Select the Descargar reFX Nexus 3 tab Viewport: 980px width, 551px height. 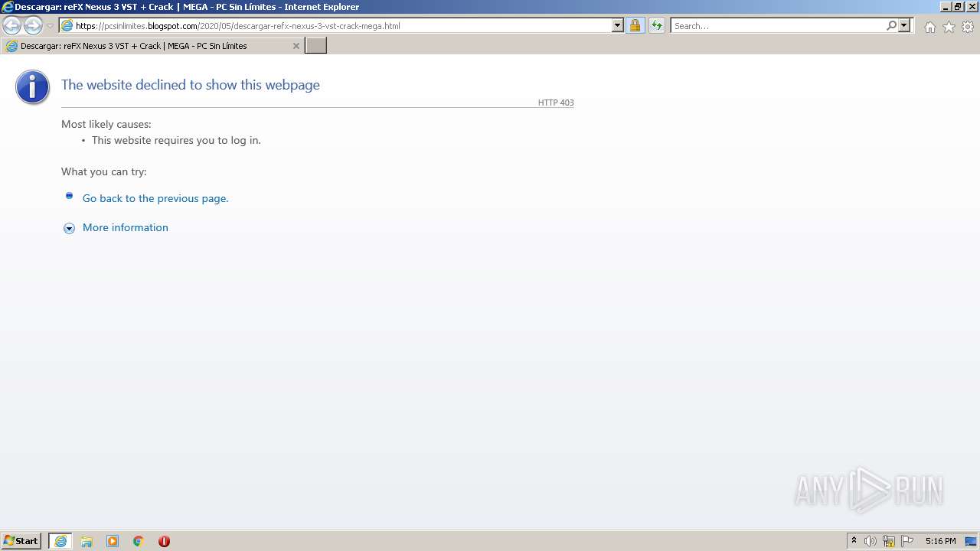[152, 46]
